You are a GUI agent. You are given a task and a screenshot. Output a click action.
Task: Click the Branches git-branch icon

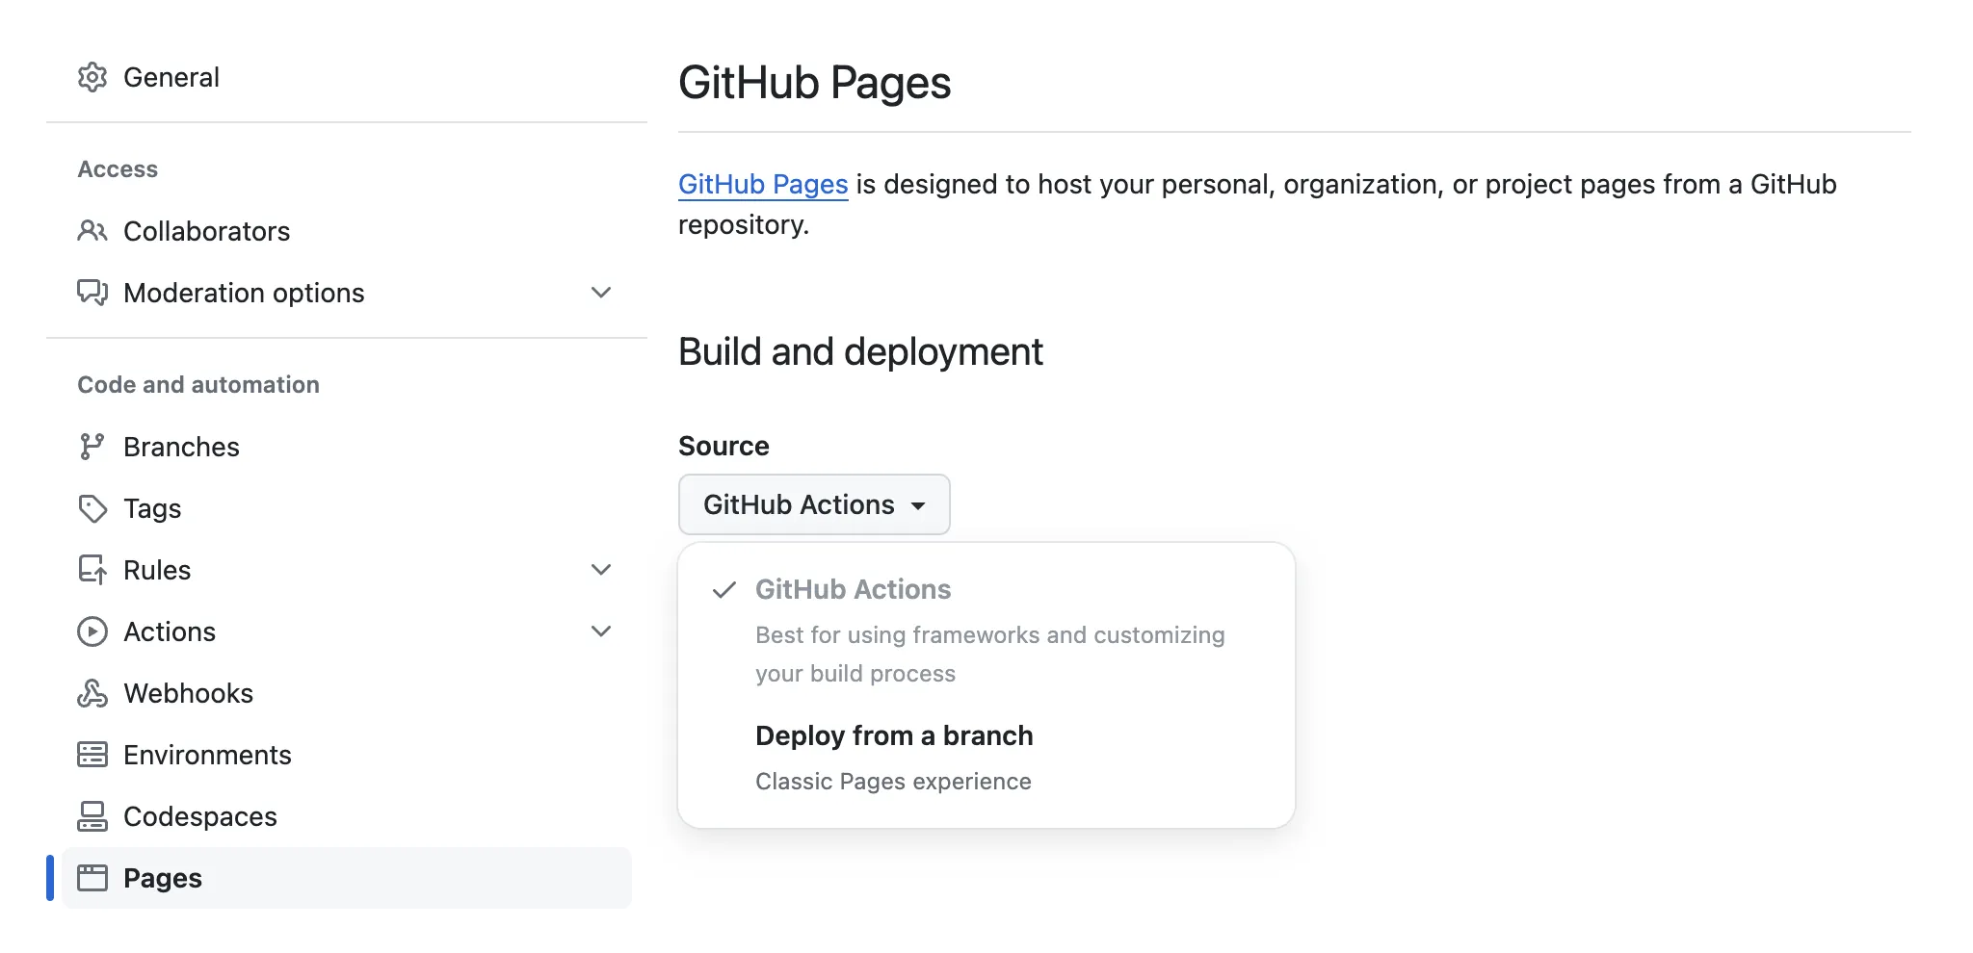[92, 447]
